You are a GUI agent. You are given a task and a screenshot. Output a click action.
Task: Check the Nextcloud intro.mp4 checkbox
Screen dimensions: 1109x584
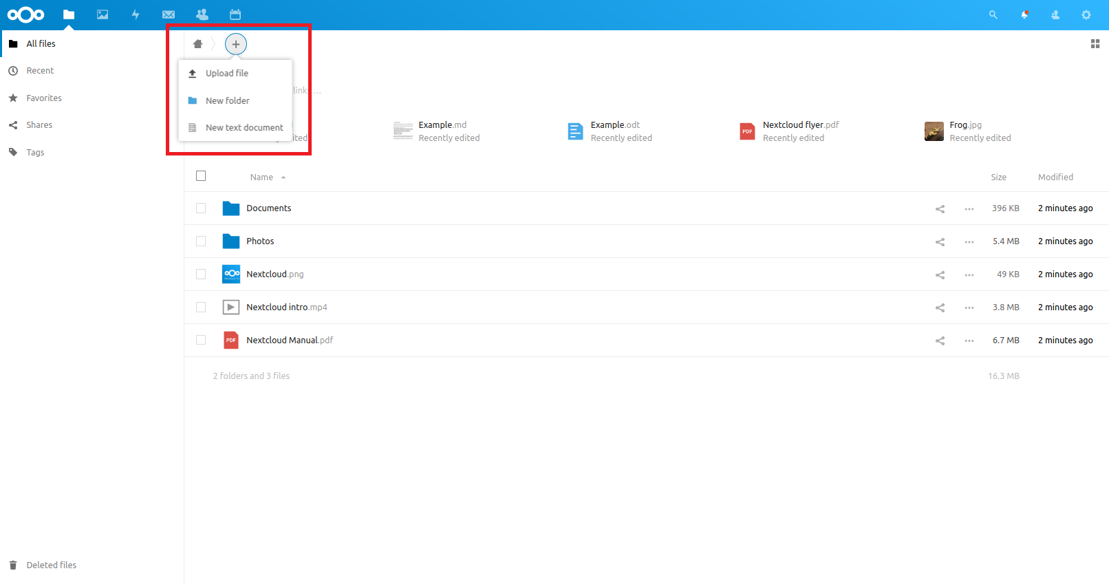point(201,307)
